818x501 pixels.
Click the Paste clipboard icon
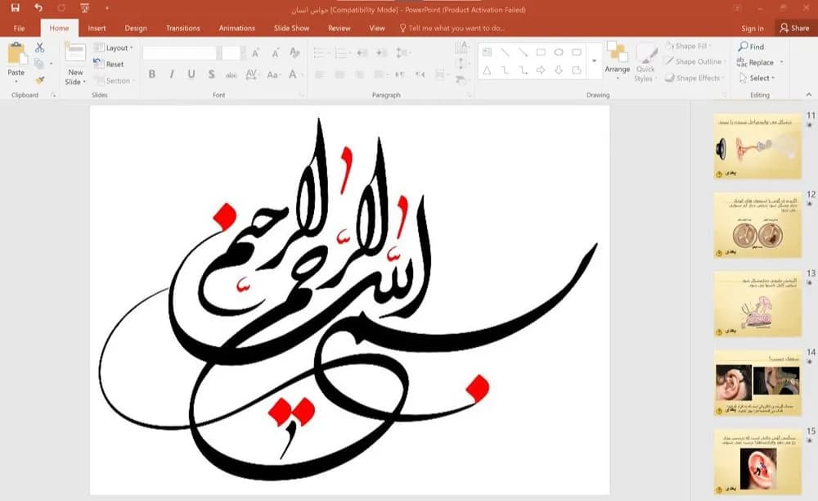tap(16, 54)
